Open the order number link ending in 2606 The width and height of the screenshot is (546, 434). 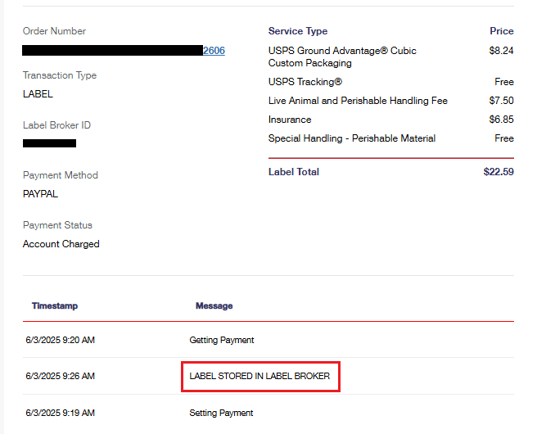pos(214,51)
